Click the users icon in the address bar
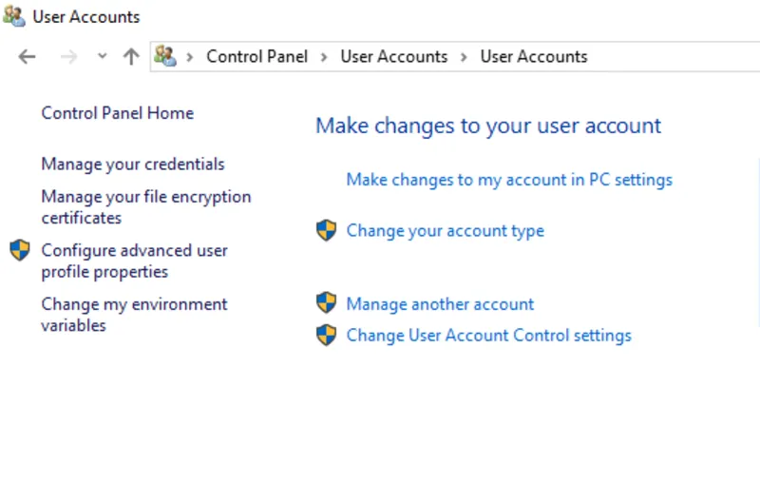The height and width of the screenshot is (484, 760). click(165, 57)
